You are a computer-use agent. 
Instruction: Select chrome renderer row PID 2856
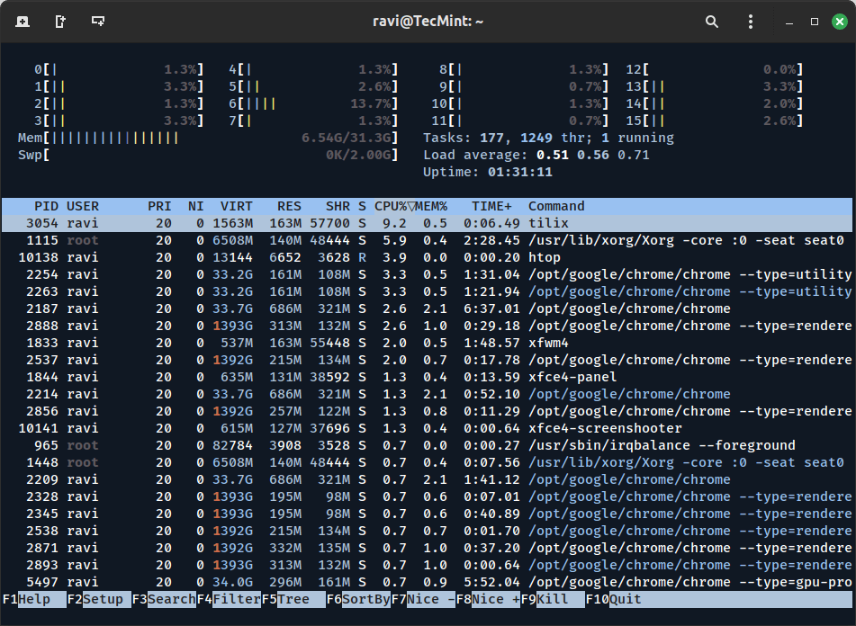coord(427,411)
